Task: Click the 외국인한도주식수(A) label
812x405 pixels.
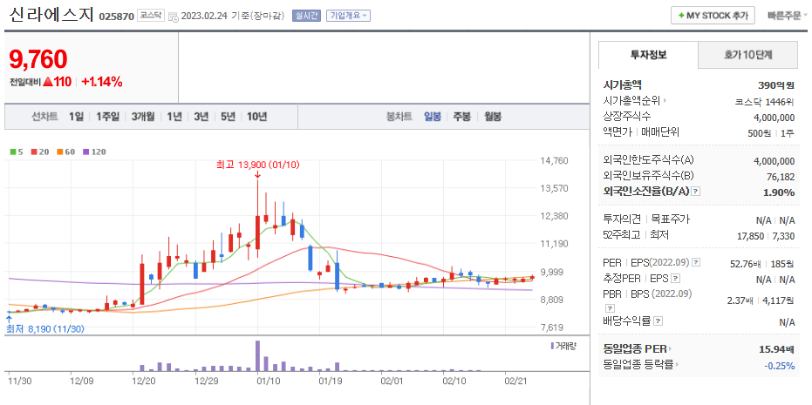Action: [x=650, y=161]
